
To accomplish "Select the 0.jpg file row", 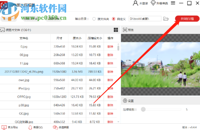I will [x=58, y=46].
